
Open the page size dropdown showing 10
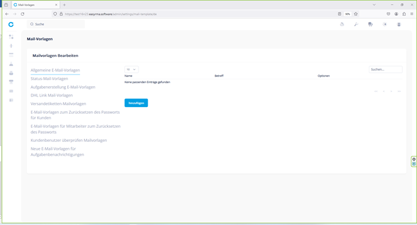[x=131, y=70]
